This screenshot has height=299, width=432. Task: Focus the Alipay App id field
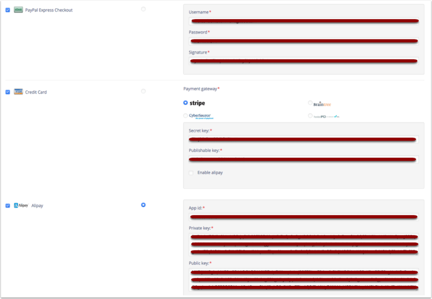tap(303, 217)
